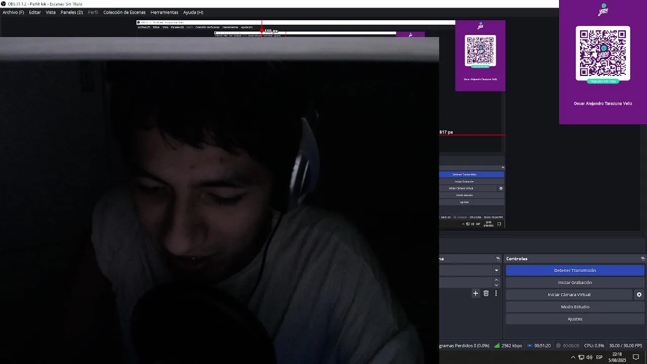647x364 pixels.
Task: Switch the ESP keyboard language indicator
Action: click(x=599, y=357)
